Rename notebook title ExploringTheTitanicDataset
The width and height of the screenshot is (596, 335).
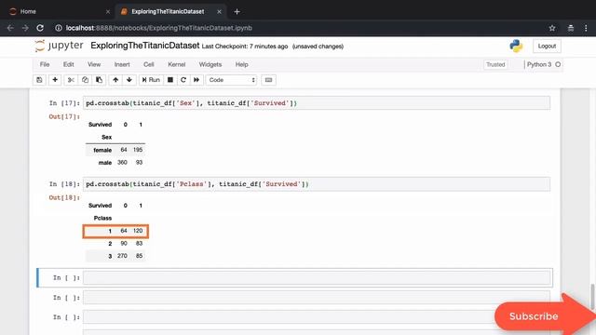tap(145, 46)
